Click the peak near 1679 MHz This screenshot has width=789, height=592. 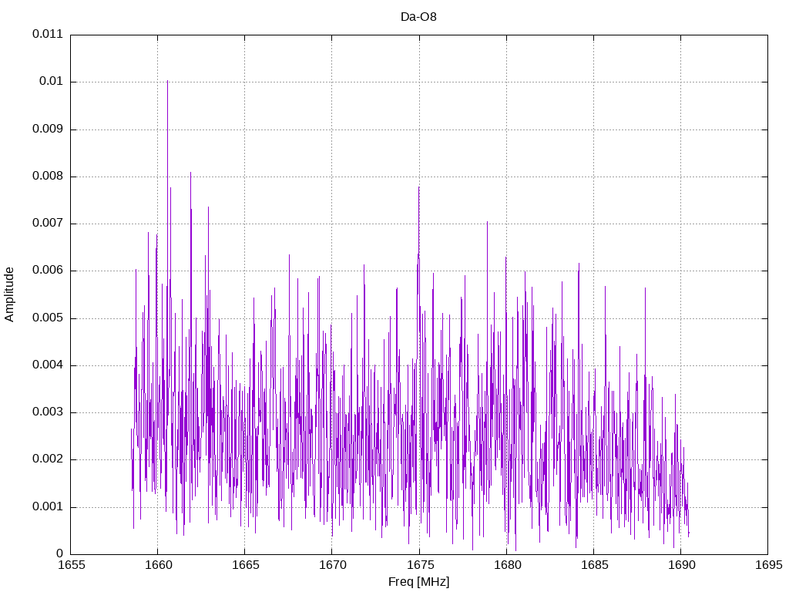(487, 222)
